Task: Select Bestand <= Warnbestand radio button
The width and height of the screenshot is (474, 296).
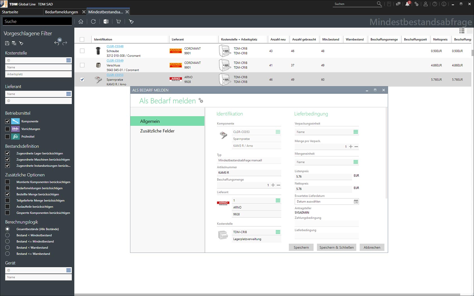Action: click(x=7, y=254)
